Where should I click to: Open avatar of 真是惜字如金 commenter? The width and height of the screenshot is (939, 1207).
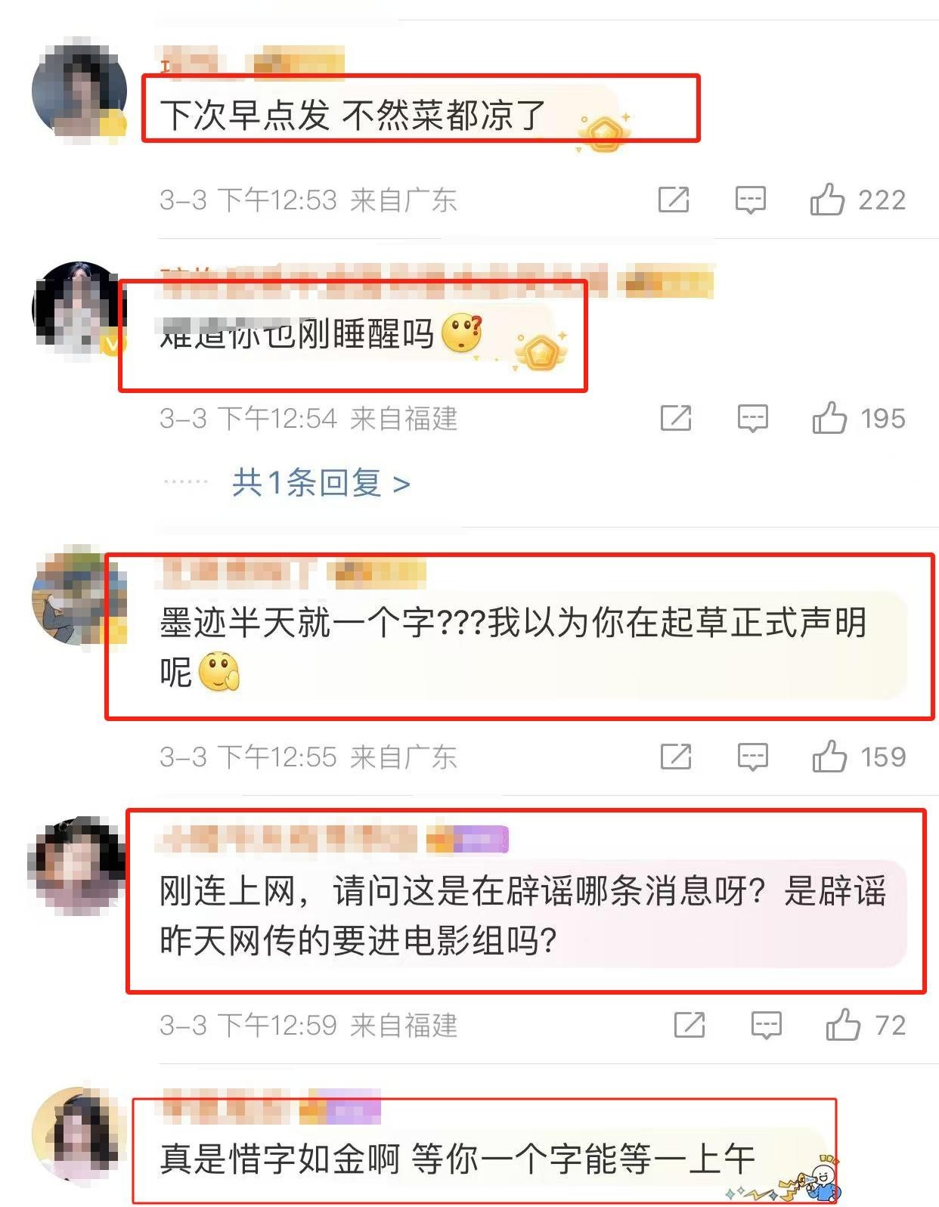coord(79,1134)
